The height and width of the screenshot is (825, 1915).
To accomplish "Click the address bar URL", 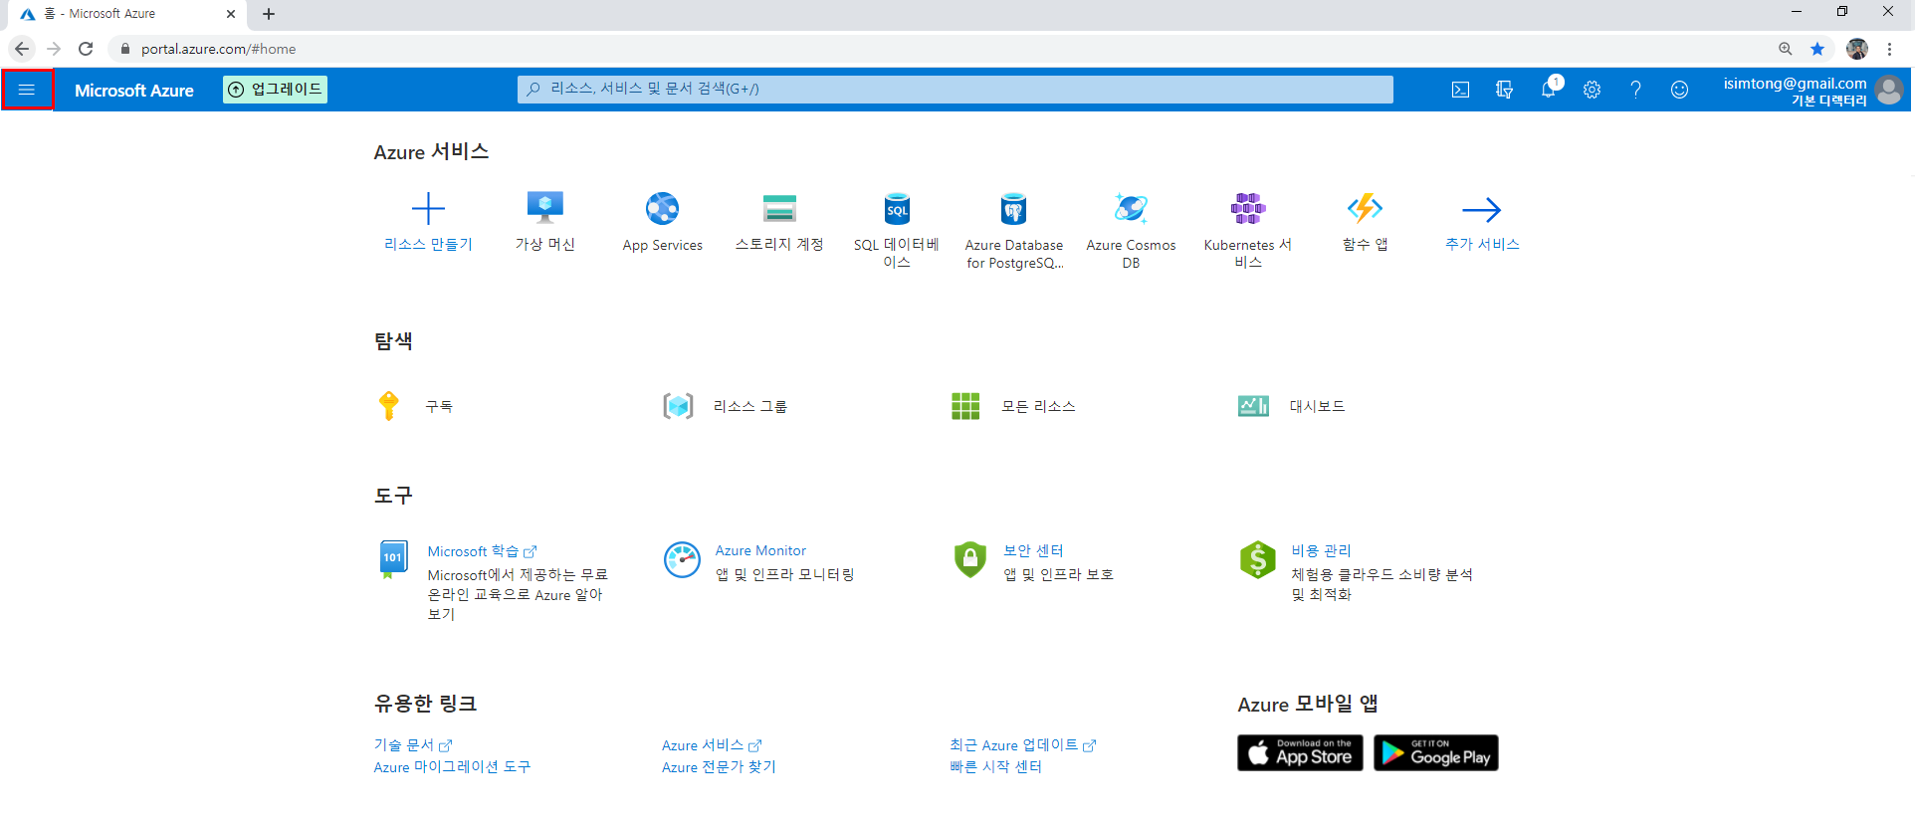I will 218,49.
